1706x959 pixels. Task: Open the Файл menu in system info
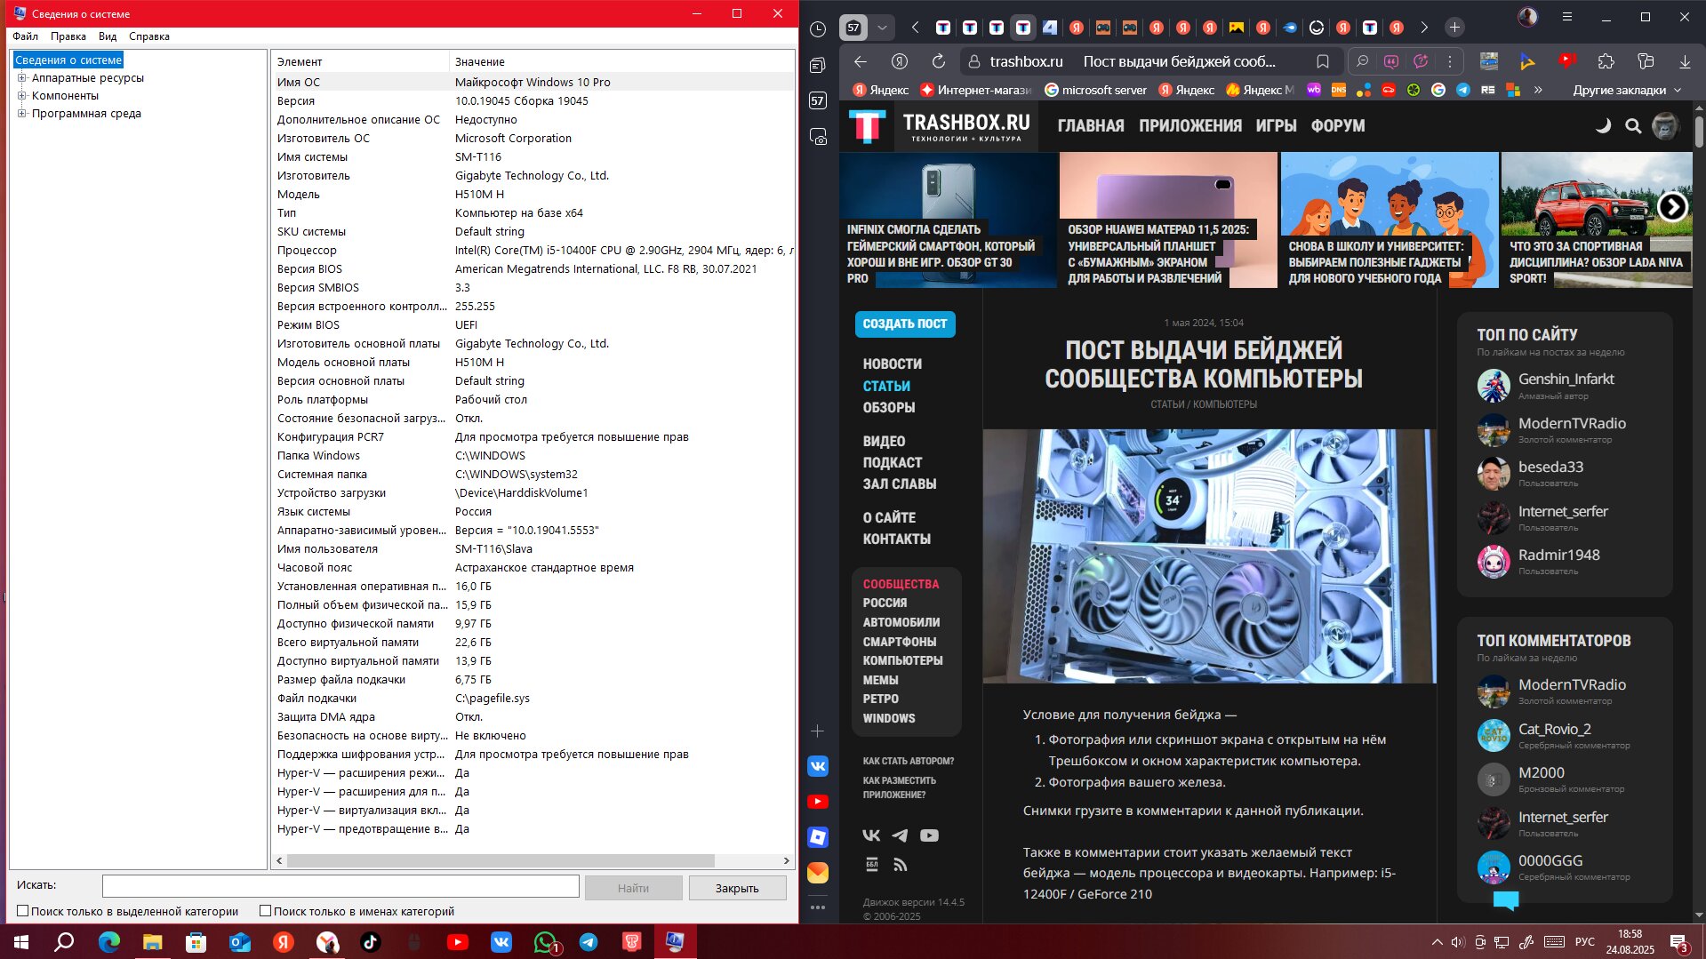25,36
